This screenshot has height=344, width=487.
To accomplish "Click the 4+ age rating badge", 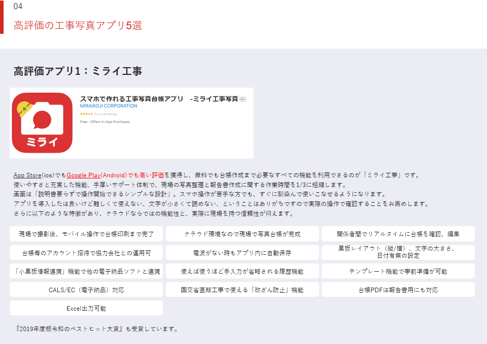I will (243, 99).
